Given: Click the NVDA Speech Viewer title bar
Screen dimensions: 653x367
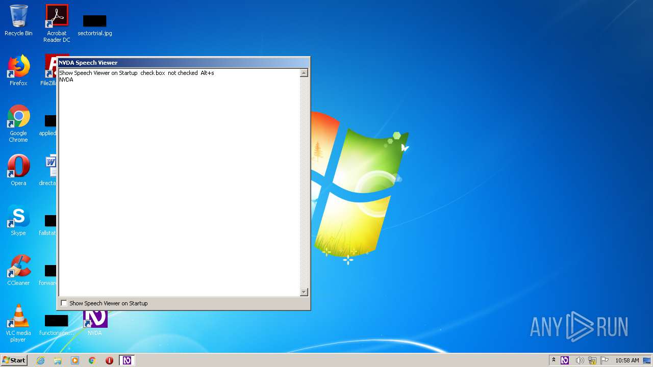Looking at the screenshot, I should [183, 63].
